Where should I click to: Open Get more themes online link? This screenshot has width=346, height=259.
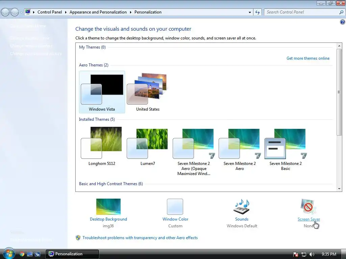(x=308, y=58)
